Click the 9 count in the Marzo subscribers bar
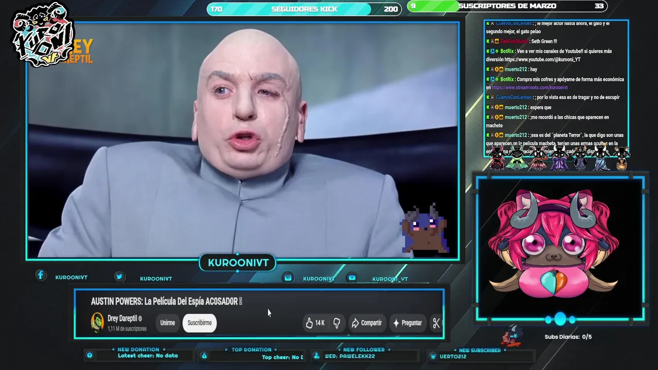The height and width of the screenshot is (370, 658). pyautogui.click(x=413, y=6)
